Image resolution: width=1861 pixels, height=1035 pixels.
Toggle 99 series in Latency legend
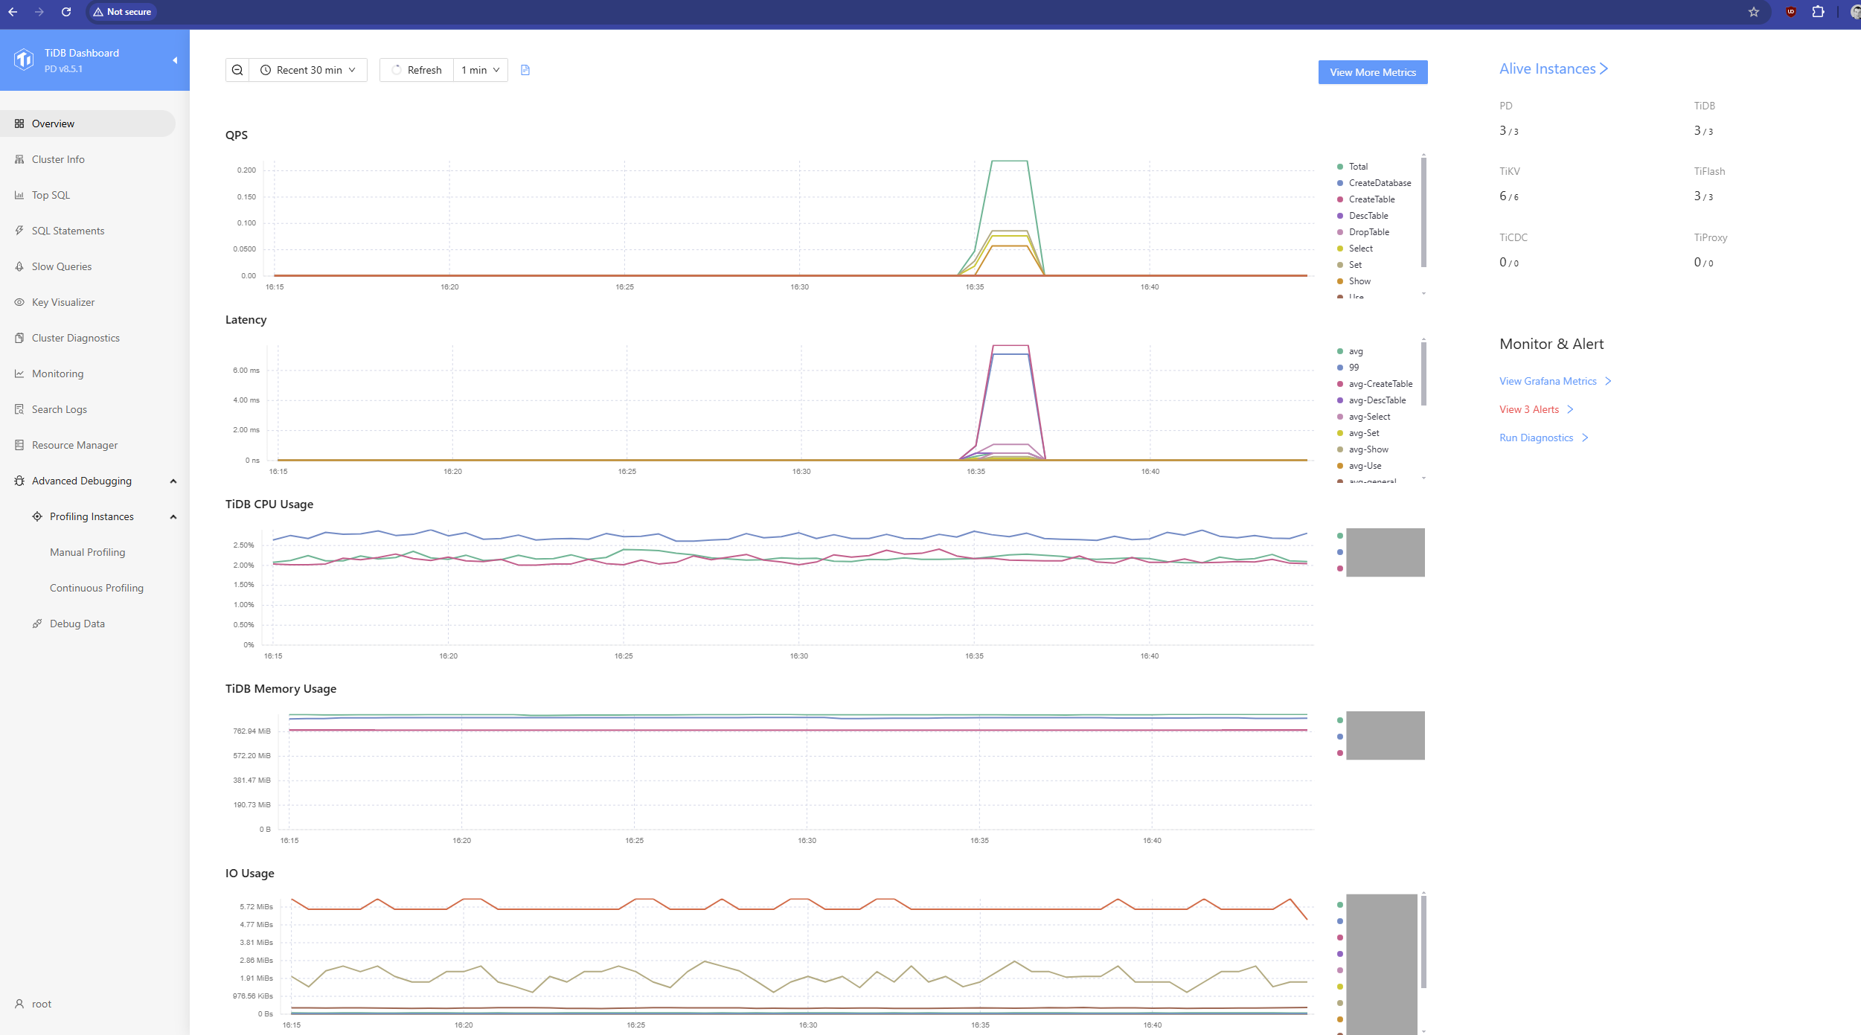tap(1348, 368)
